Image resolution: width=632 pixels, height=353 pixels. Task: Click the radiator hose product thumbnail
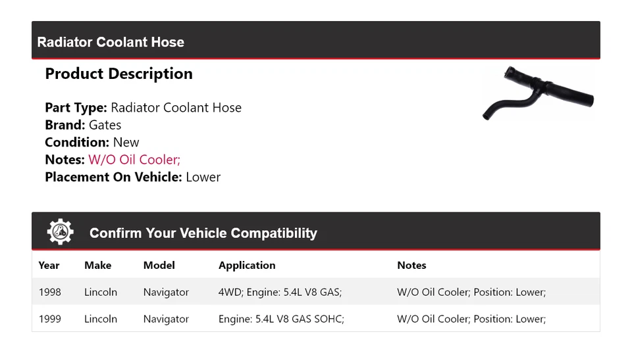tap(537, 93)
